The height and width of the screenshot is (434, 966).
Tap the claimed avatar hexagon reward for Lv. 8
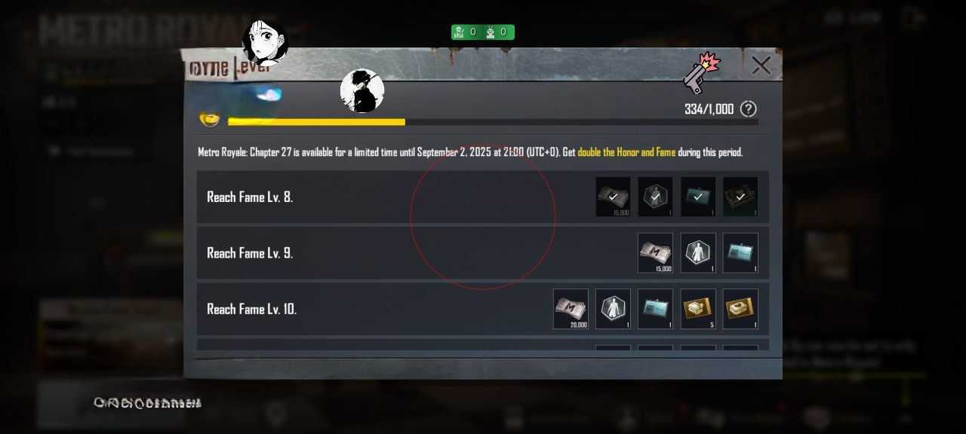655,197
